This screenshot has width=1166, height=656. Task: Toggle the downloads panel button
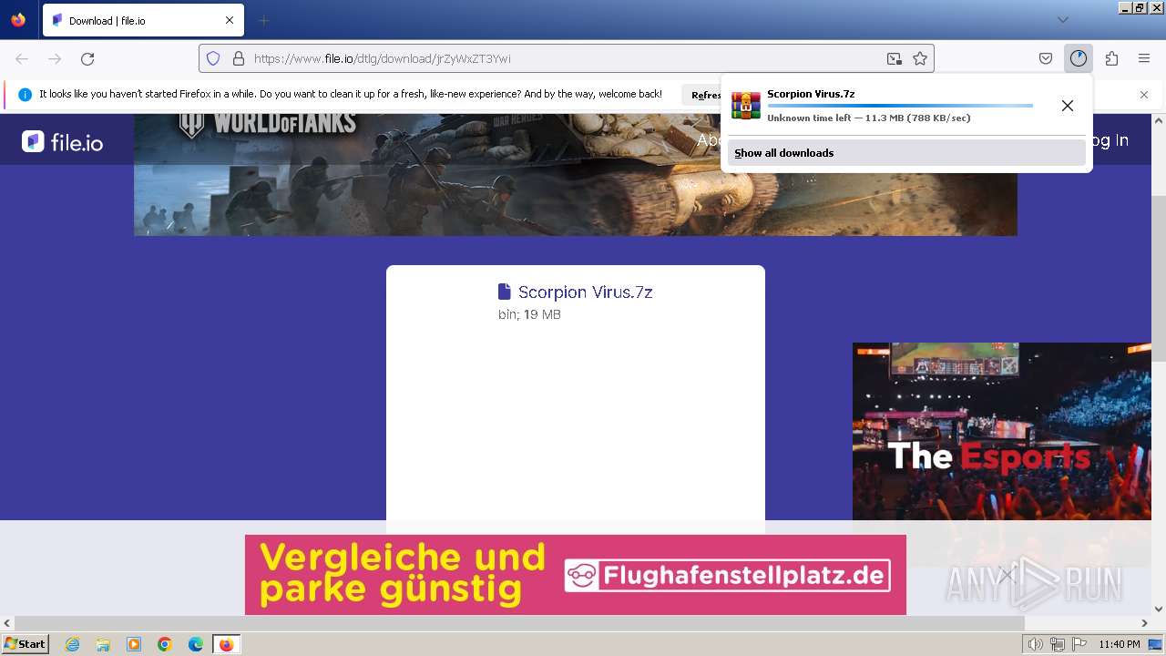tap(1079, 58)
